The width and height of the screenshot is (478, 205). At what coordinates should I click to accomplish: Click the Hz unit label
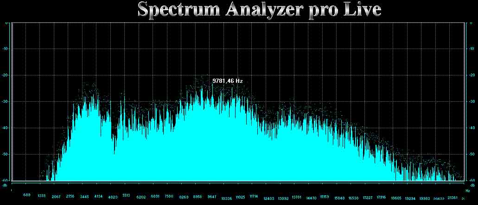[x=467, y=191]
